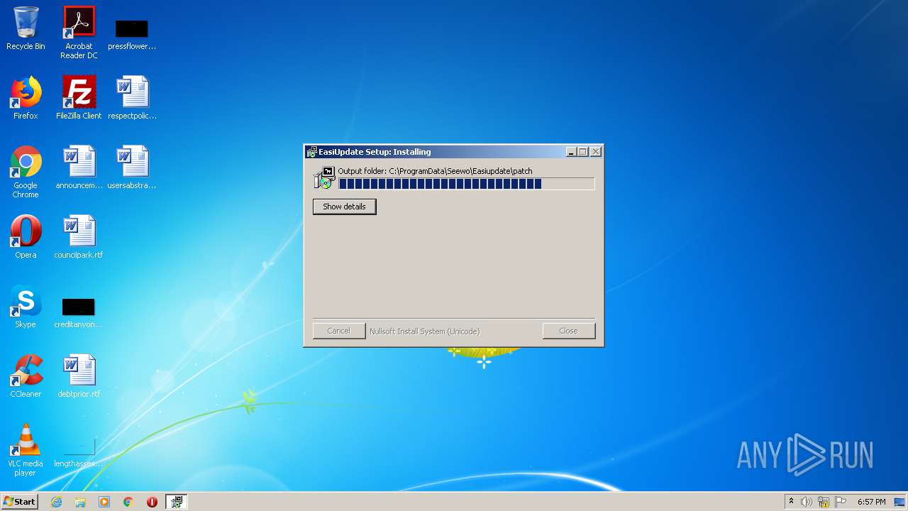Open the Google Chrome desktop shortcut
This screenshot has width=908, height=511.
coord(26,172)
